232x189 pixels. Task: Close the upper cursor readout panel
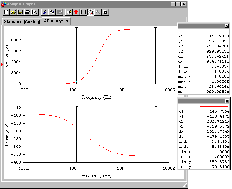coord(227,26)
